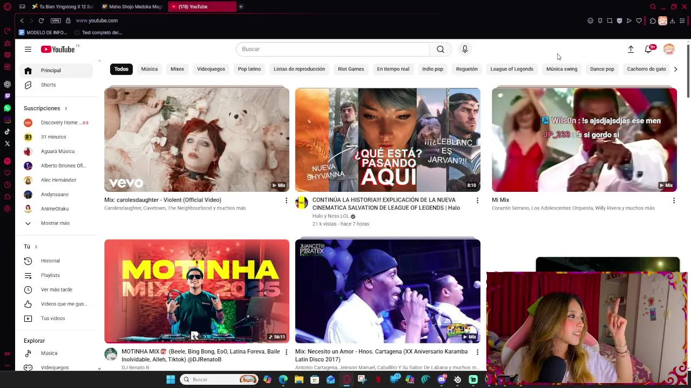Open Instagram in the Opera sidebar
Screen dimensions: 691x388
click(x=7, y=120)
